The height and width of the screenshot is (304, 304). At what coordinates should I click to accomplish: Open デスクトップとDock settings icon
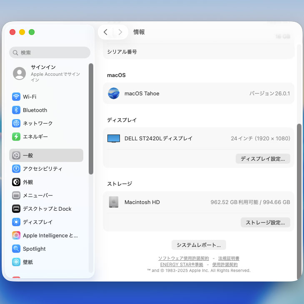click(16, 209)
